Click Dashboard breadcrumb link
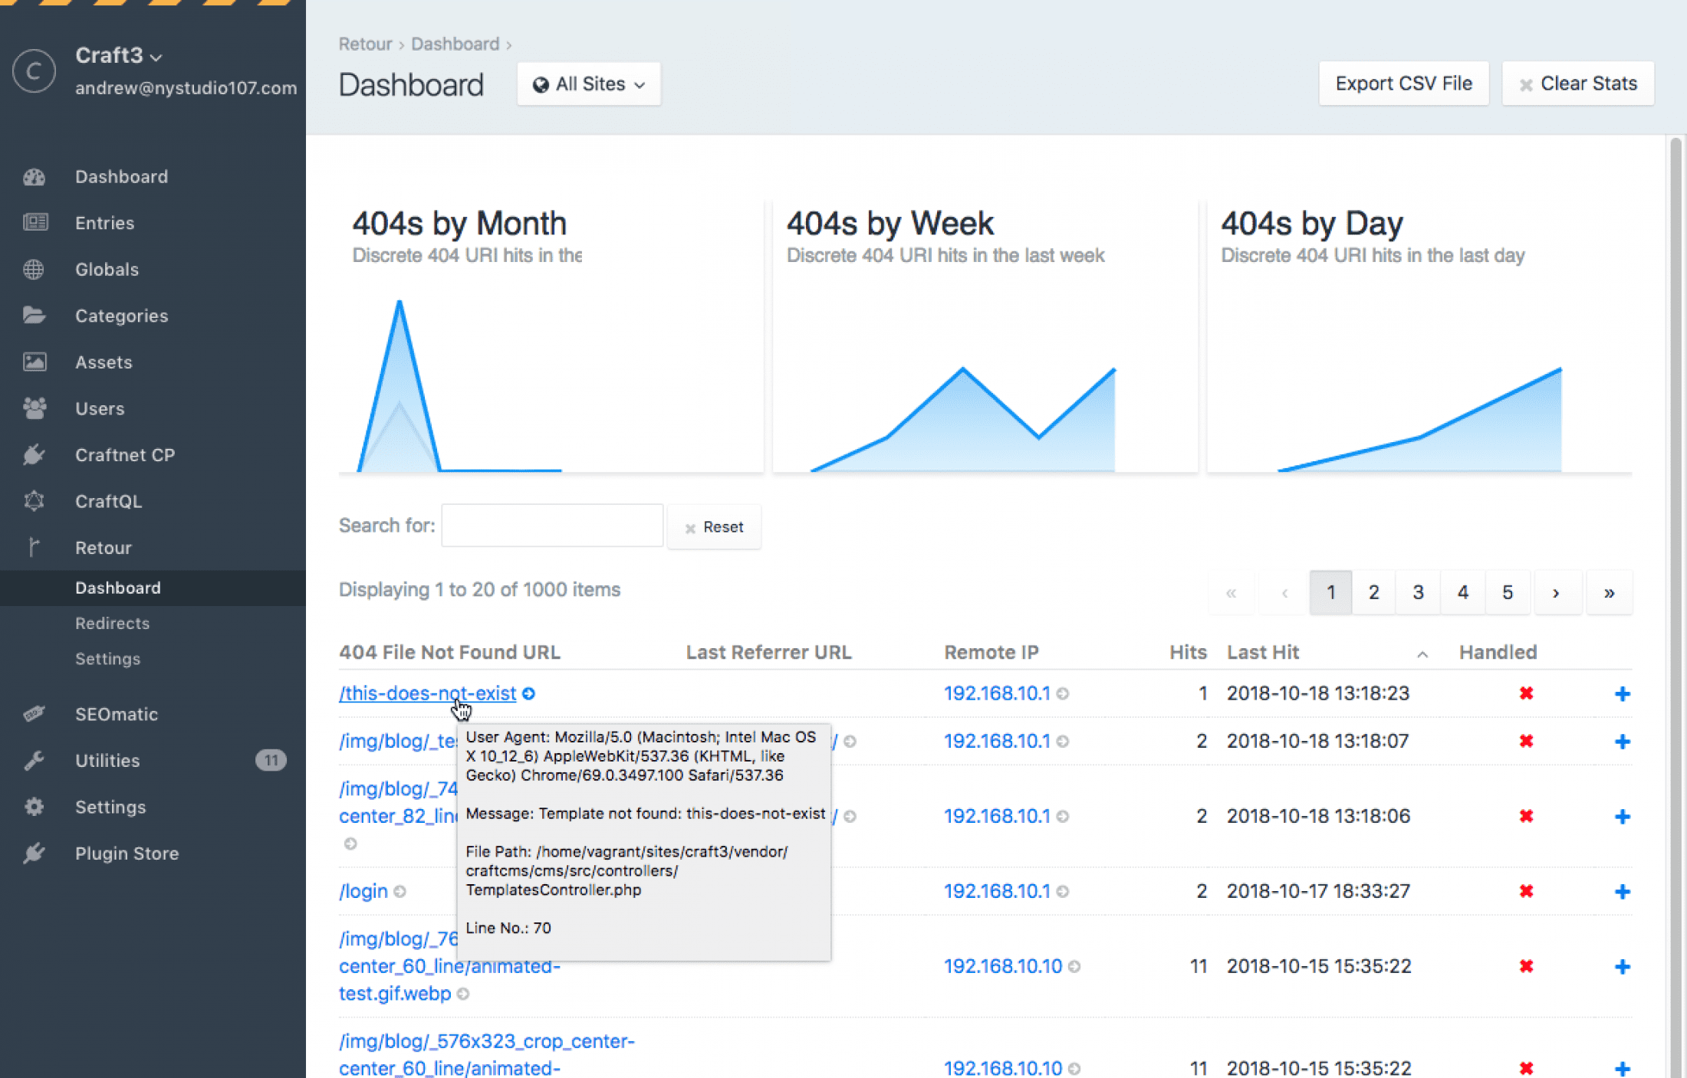The width and height of the screenshot is (1687, 1078). tap(455, 44)
